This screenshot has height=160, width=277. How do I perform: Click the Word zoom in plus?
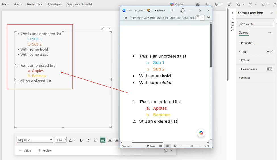click(201, 146)
